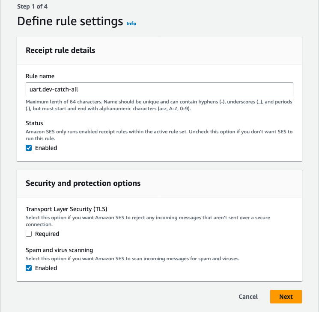This screenshot has height=312, width=319.
Task: Click "Enabled" label under Spam scanning
Action: pos(46,268)
